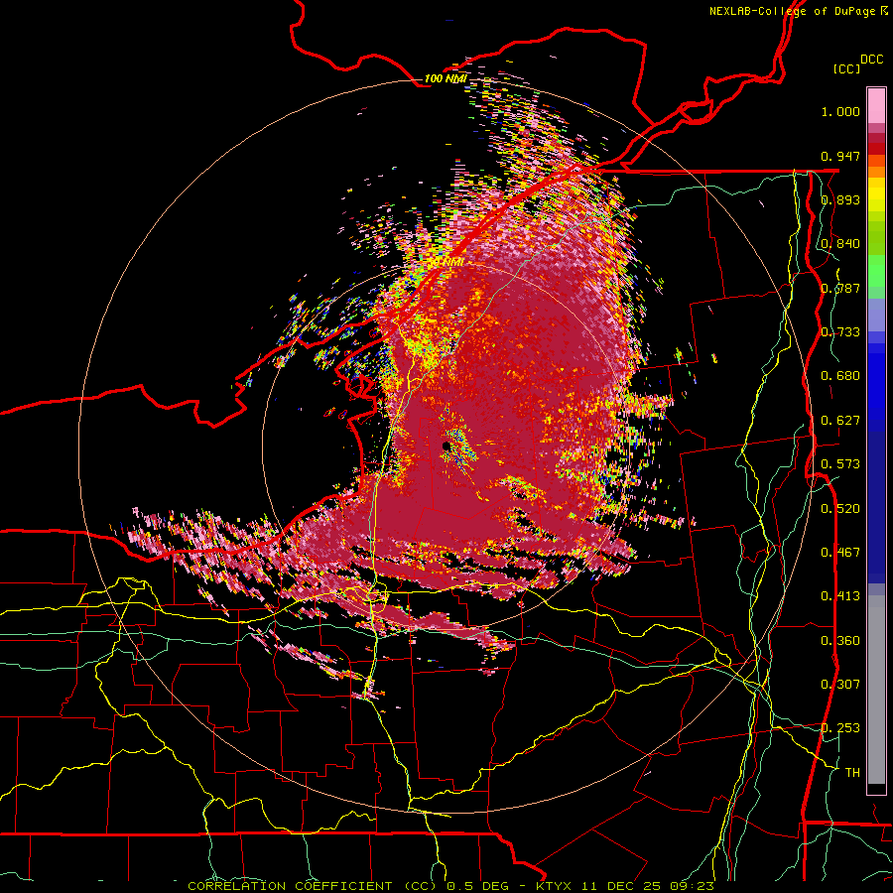Viewport: 893px width, 893px height.
Task: Select the 0.253 color scale value
Action: (x=840, y=728)
